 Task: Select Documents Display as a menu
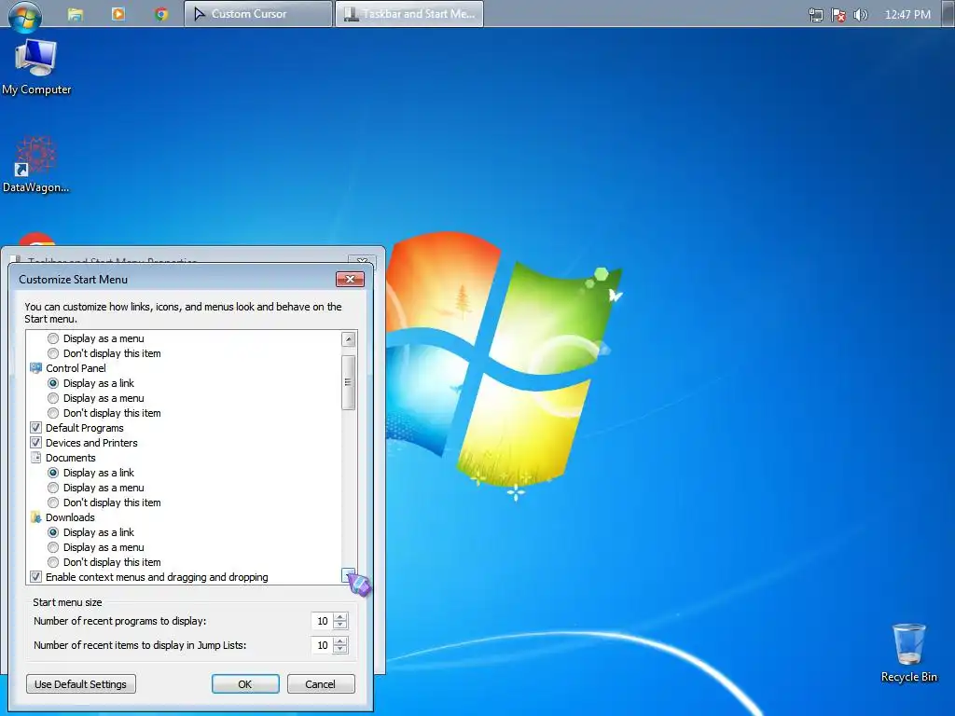coord(53,487)
